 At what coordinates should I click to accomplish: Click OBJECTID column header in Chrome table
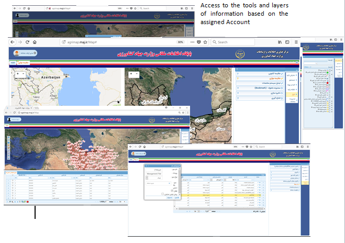tap(22, 175)
